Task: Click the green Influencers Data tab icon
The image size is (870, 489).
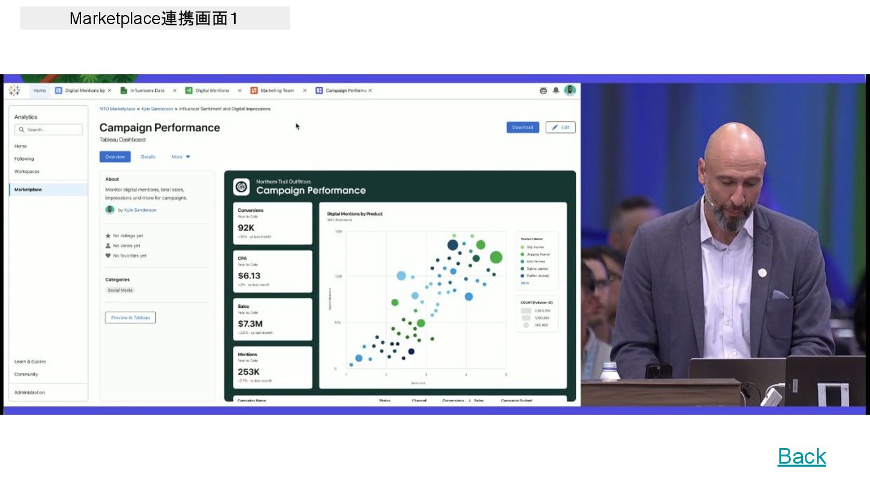Action: (124, 91)
